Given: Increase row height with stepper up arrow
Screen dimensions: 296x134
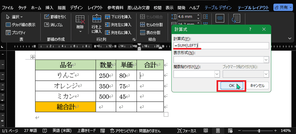Looking at the screenshot, I should [198, 15].
